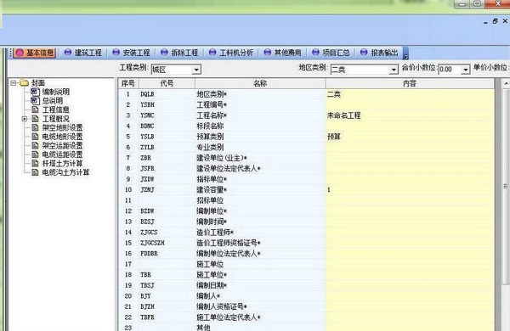Restore the inner document window
The width and height of the screenshot is (510, 331).
[495, 21]
